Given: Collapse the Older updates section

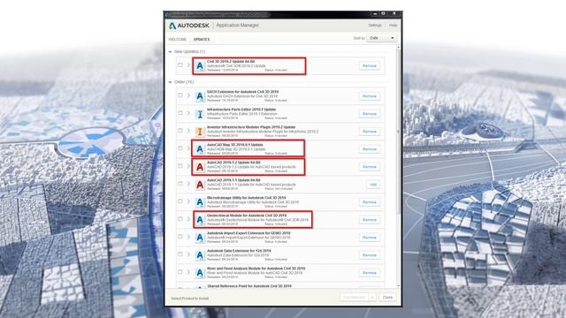Looking at the screenshot, I should coord(171,82).
